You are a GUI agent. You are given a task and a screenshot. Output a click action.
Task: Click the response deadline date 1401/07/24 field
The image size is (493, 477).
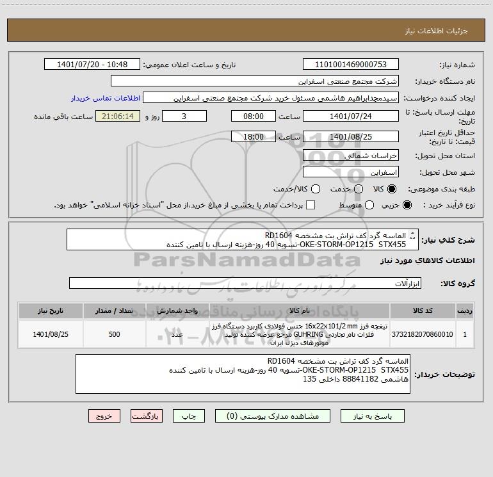click(351, 116)
